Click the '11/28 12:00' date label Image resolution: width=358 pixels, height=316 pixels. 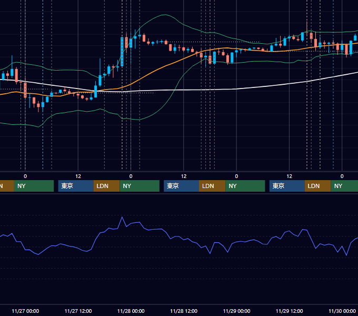click(184, 311)
